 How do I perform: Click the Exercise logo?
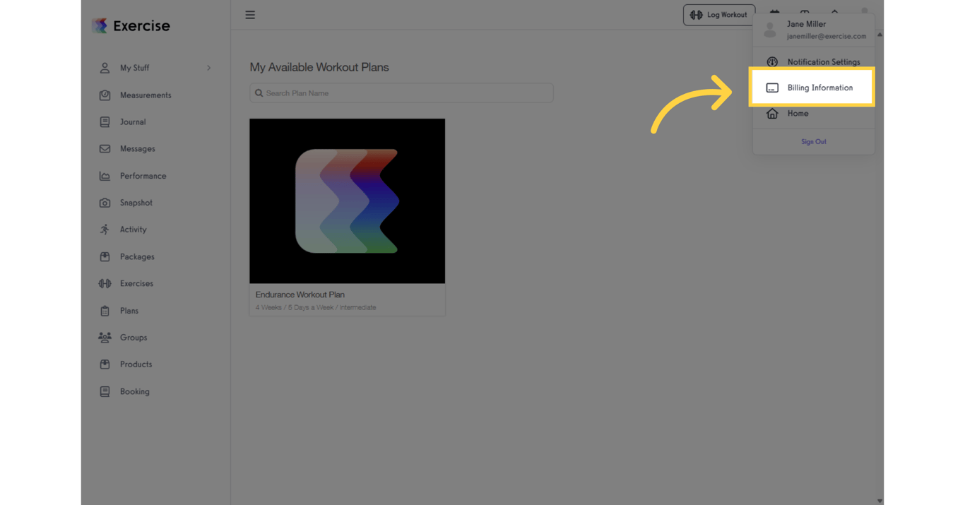point(130,25)
